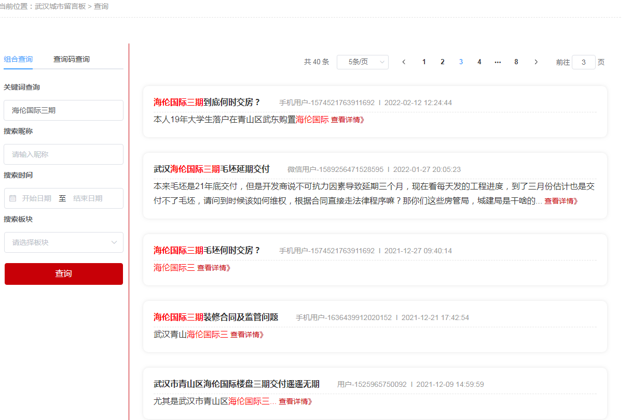This screenshot has width=632, height=420.
Task: Click 查看详情 on 武汉海伦国际三期毛坯延期交付 post
Action: (x=560, y=201)
